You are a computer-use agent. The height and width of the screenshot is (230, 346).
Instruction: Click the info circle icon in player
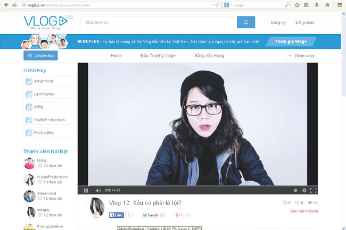[295, 190]
